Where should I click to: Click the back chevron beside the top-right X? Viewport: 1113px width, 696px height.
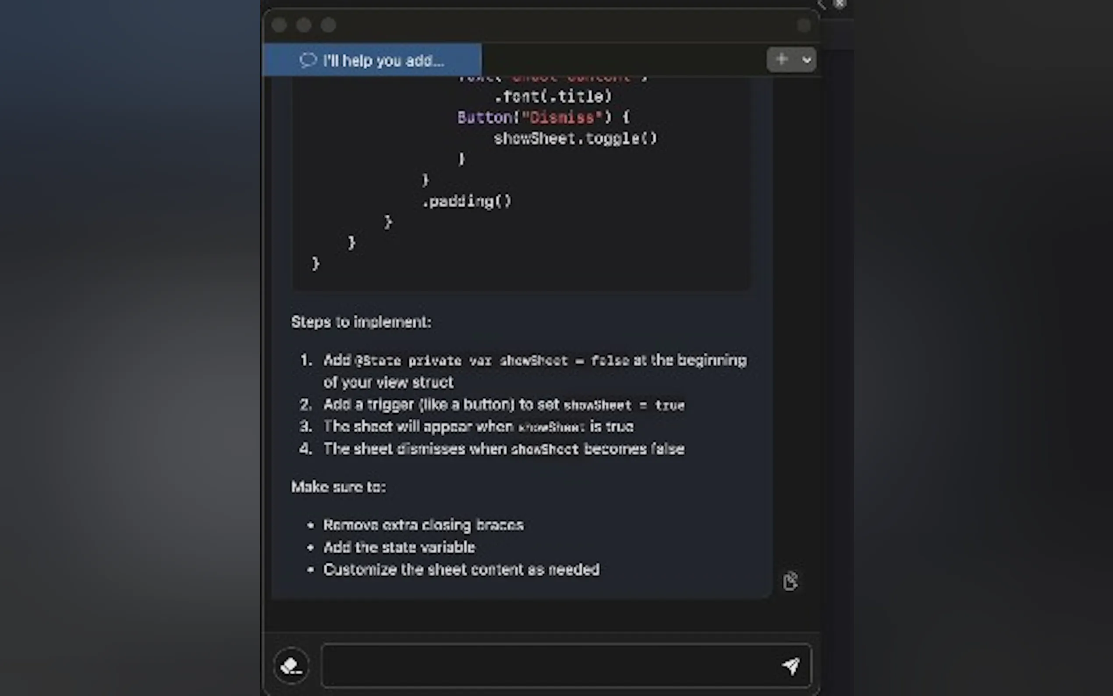pos(822,5)
